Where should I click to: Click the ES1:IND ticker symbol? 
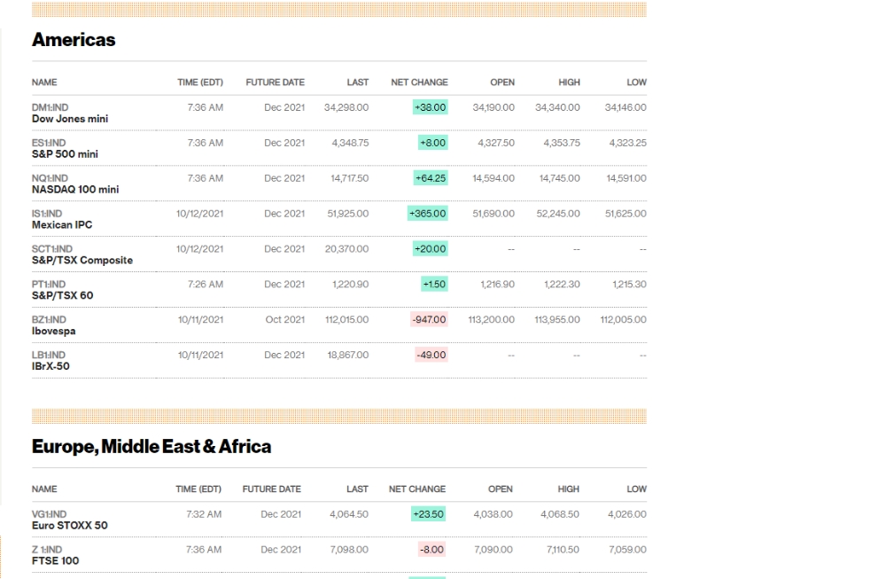[49, 143]
